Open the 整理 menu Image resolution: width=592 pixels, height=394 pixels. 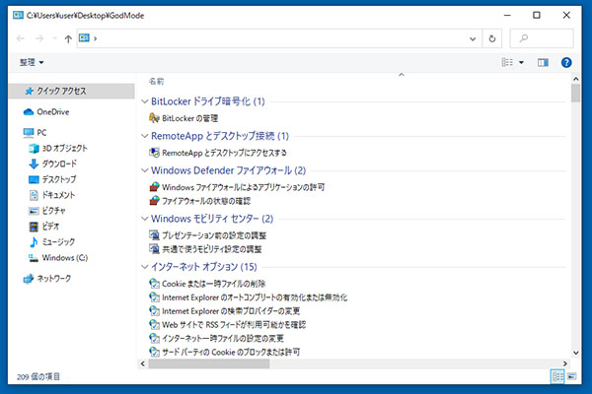tap(31, 62)
